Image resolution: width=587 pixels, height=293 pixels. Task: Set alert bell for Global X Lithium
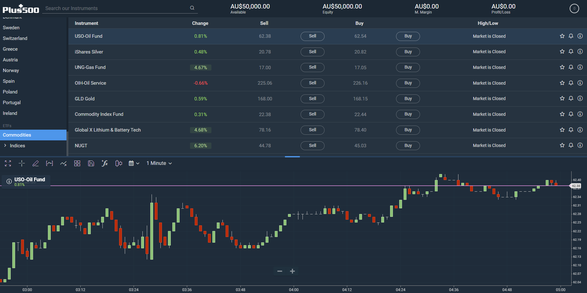[571, 130]
